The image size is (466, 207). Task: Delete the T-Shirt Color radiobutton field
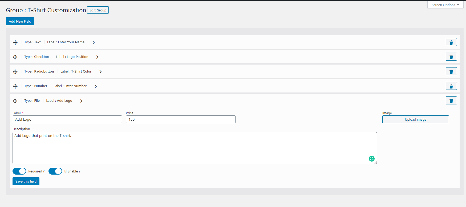(x=451, y=71)
